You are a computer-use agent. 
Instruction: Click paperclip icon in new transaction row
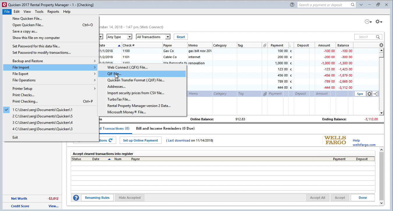[265, 94]
